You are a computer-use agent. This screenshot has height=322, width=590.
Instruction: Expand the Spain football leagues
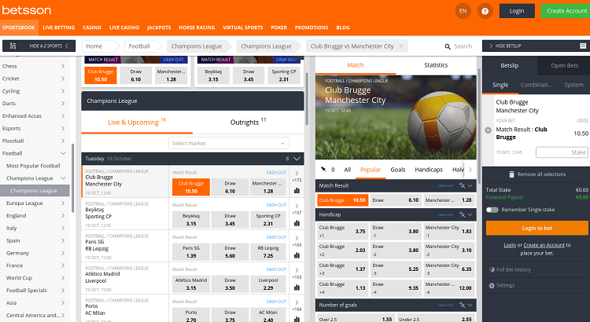(63, 240)
